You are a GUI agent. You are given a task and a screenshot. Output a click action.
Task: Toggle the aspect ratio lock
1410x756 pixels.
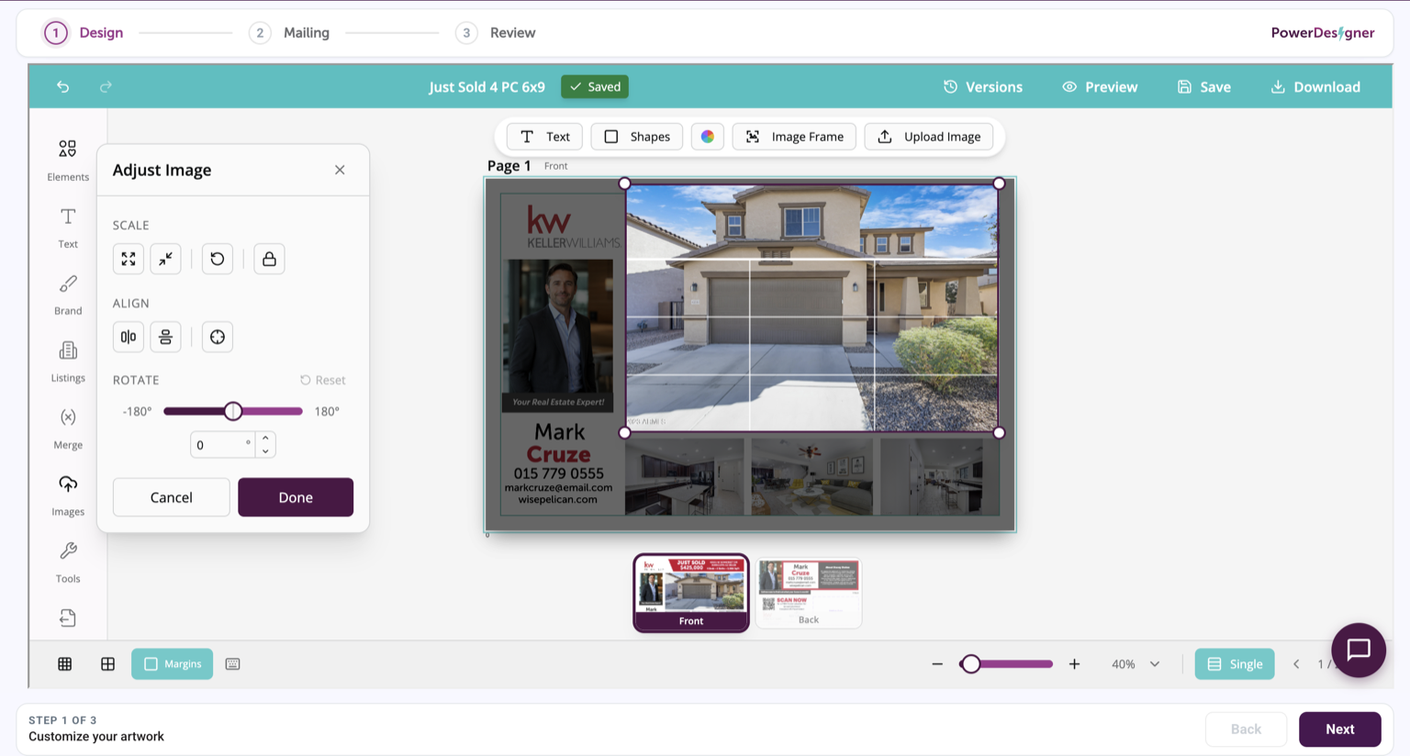(x=269, y=259)
